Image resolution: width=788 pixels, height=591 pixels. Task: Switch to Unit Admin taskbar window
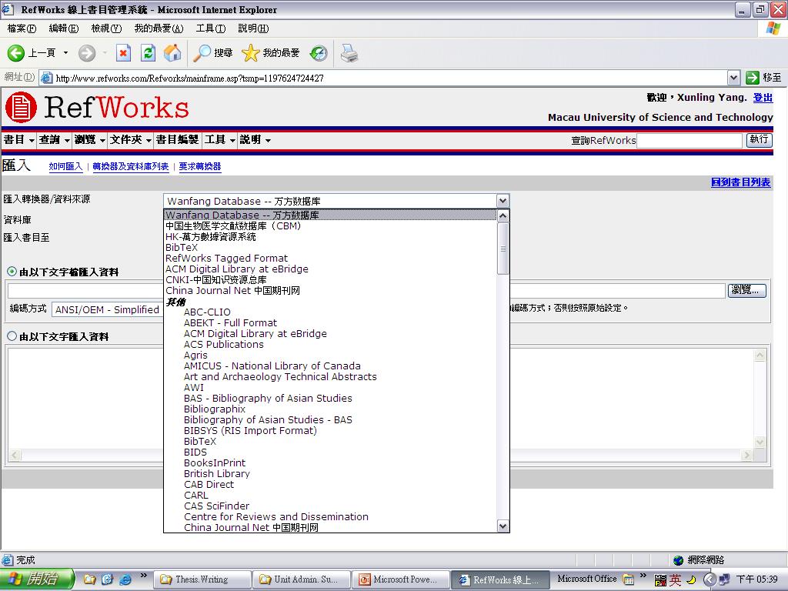click(x=302, y=579)
